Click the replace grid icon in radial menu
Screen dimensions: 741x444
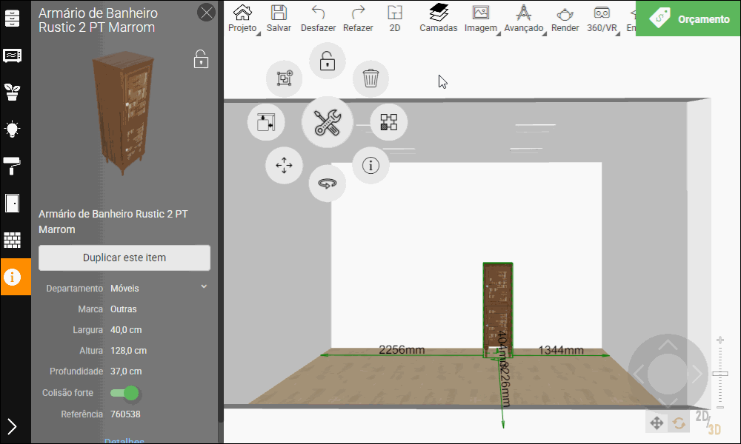click(389, 122)
